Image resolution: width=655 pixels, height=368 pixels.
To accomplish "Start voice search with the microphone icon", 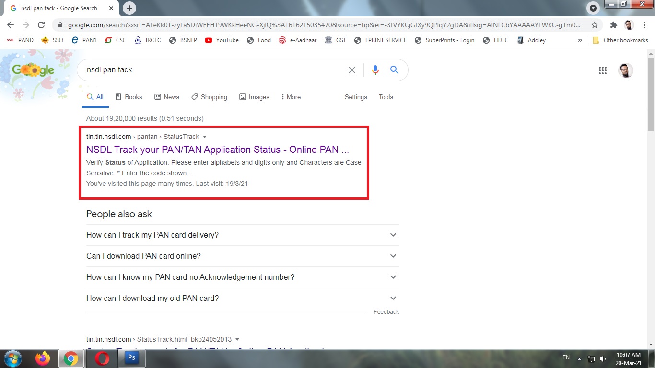I will (x=375, y=70).
